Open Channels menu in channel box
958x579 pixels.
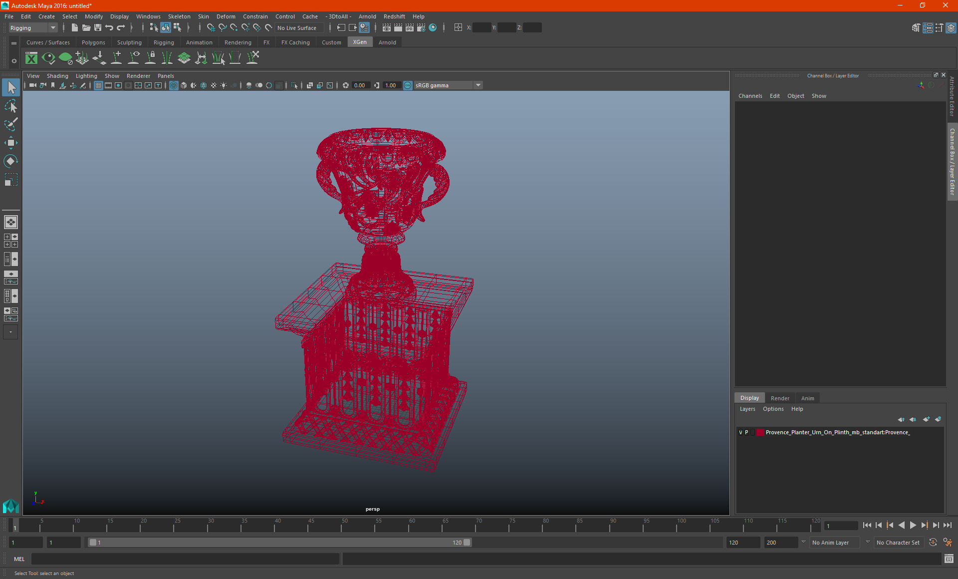[x=750, y=96]
